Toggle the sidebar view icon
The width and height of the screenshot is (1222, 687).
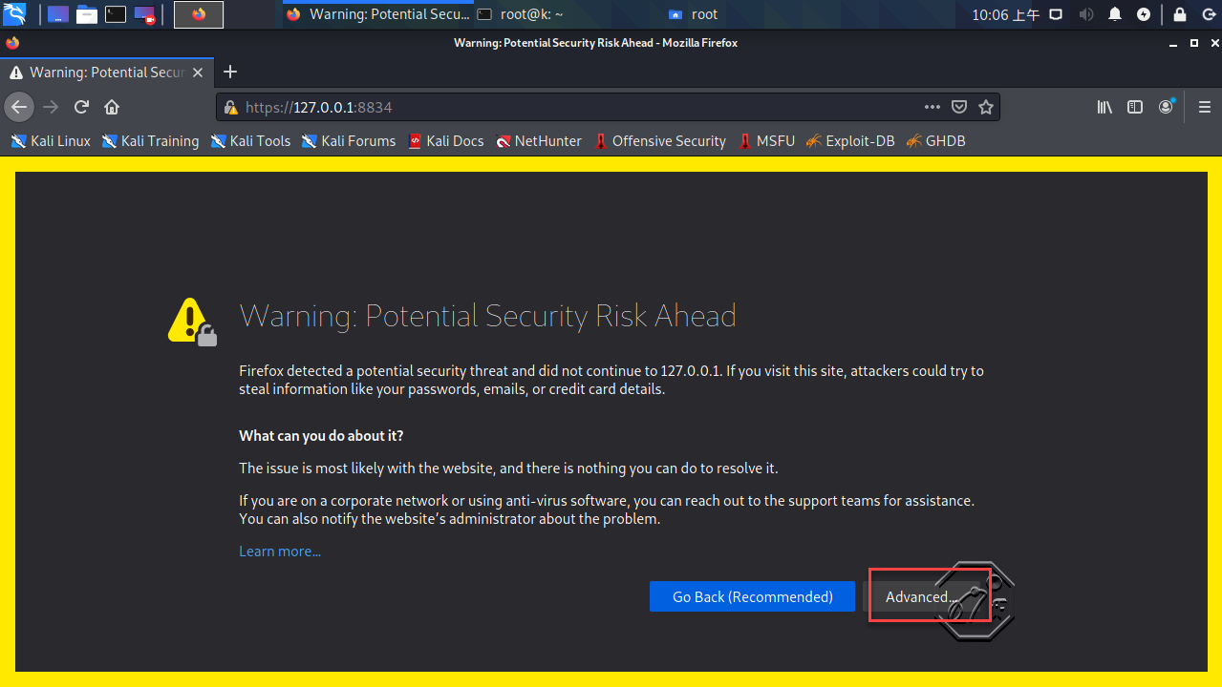point(1135,107)
